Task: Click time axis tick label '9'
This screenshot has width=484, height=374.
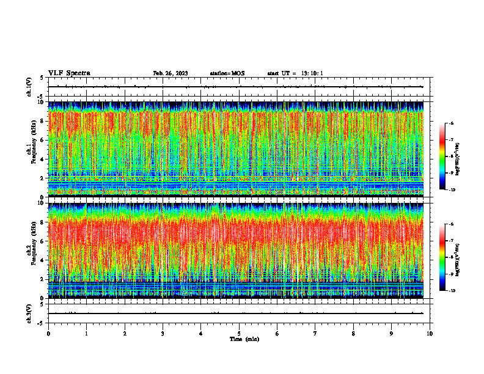Action: coord(391,334)
